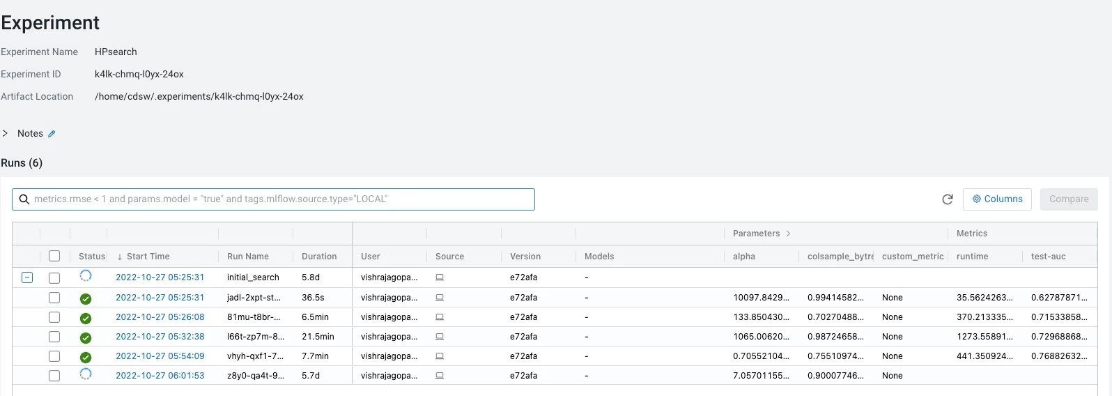This screenshot has height=396, width=1112.
Task: Click the source laptop icon for initial_search
Action: [x=440, y=277]
